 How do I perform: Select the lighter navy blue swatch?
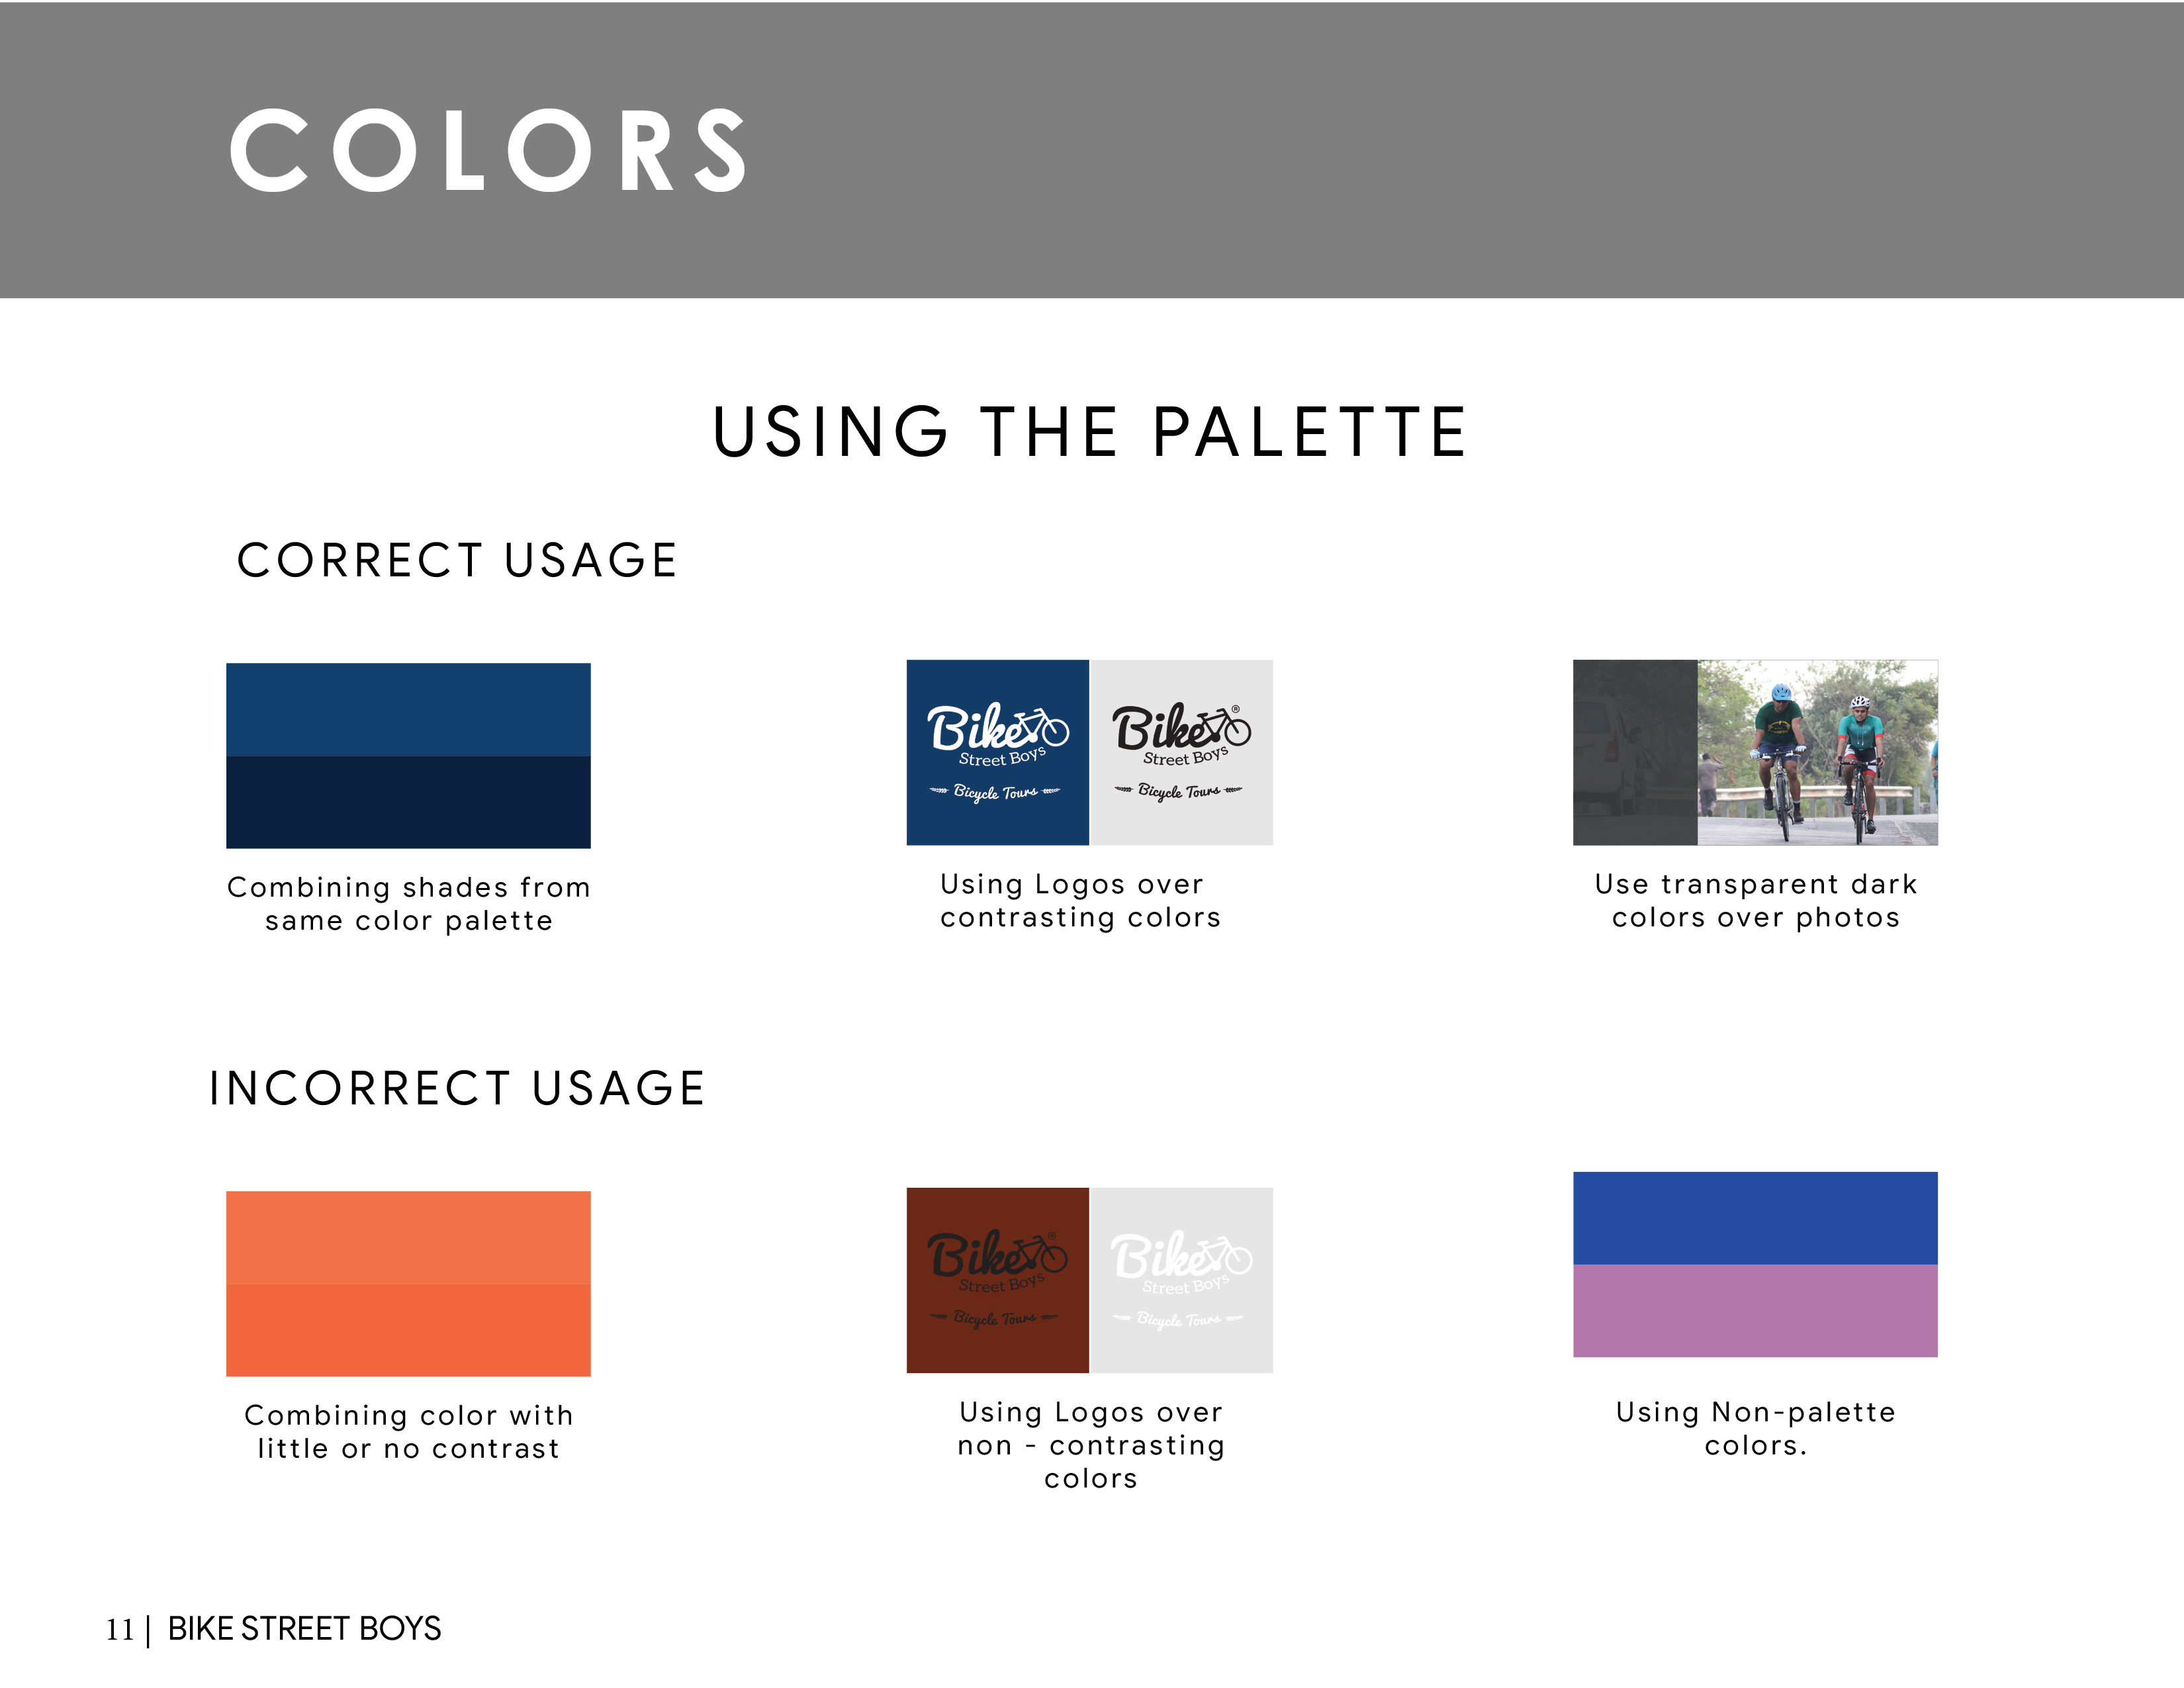[408, 709]
